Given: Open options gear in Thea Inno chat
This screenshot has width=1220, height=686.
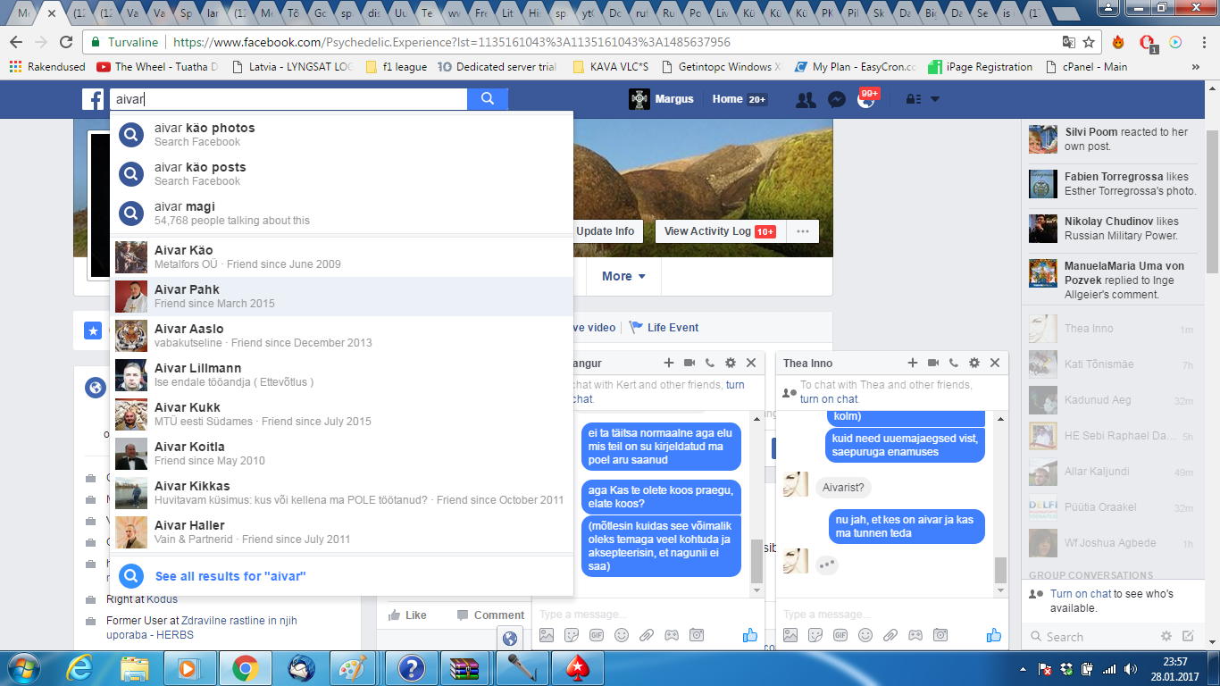Looking at the screenshot, I should 974,363.
